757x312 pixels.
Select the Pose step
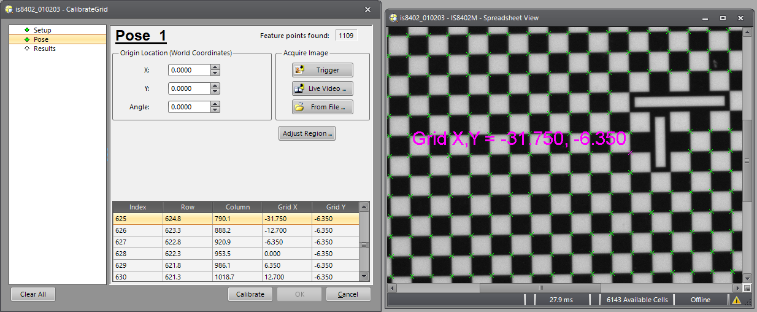(x=41, y=39)
